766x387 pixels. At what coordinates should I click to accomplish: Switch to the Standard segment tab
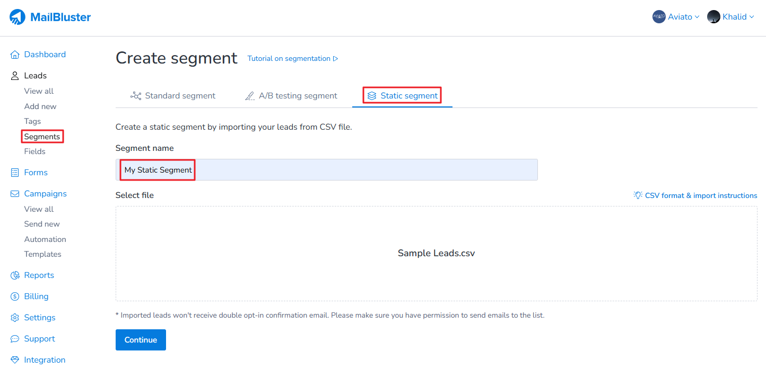173,96
